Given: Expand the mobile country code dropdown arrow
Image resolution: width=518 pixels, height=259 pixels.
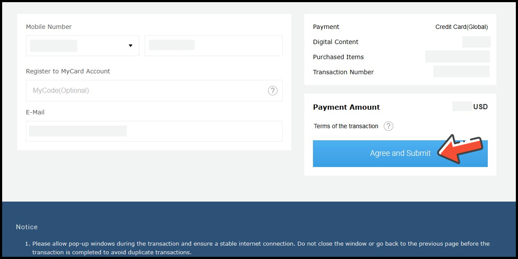Looking at the screenshot, I should click(130, 46).
